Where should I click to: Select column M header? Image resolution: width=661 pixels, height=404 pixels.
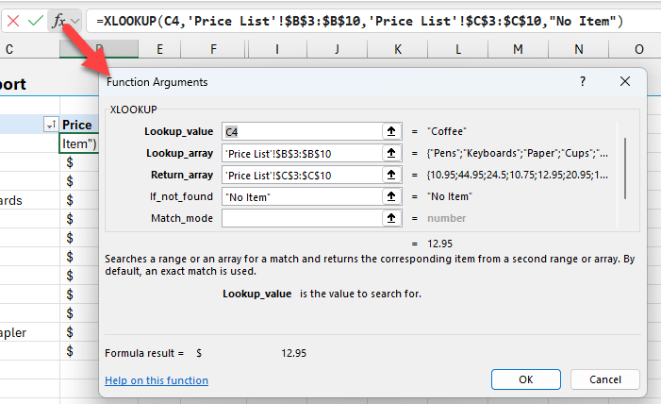click(518, 49)
